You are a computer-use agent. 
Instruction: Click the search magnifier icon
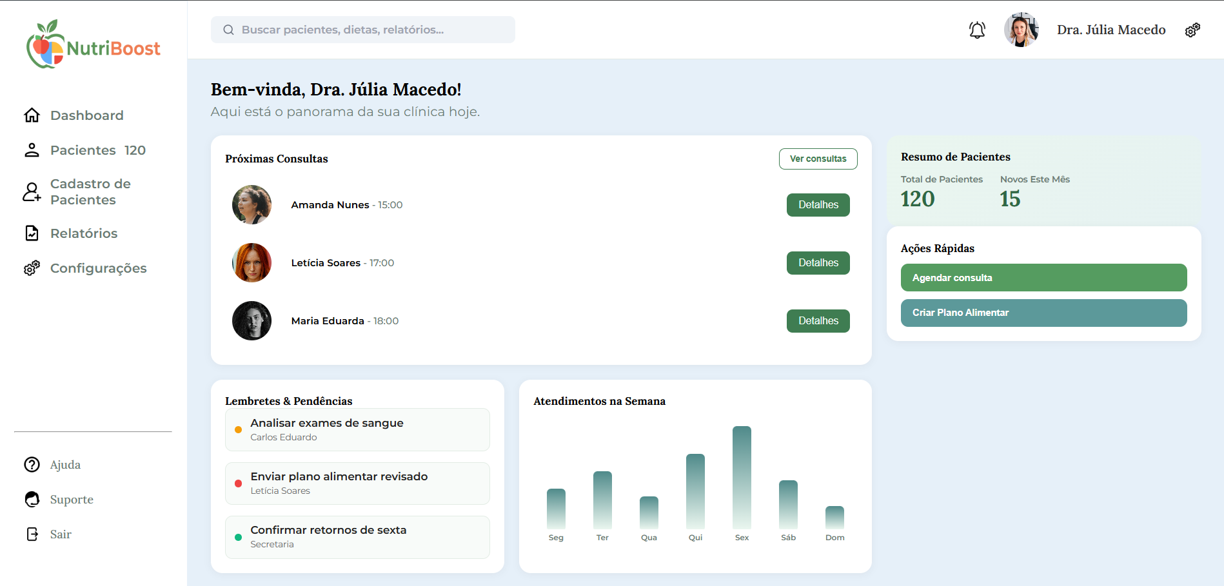coord(228,30)
